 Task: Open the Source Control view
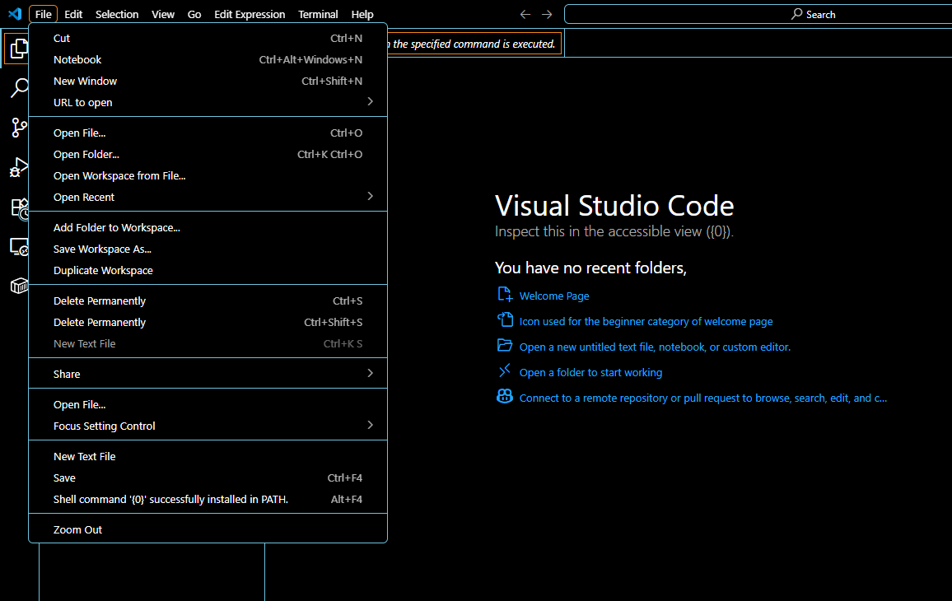pyautogui.click(x=19, y=128)
